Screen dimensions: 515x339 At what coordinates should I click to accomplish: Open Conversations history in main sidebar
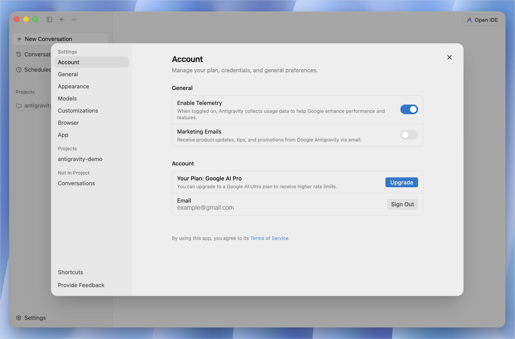pos(33,54)
